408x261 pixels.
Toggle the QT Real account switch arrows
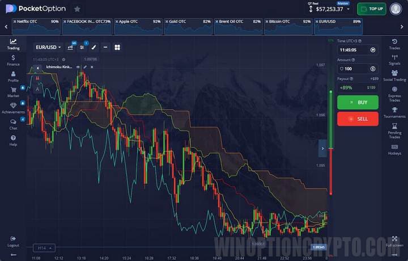click(x=311, y=9)
